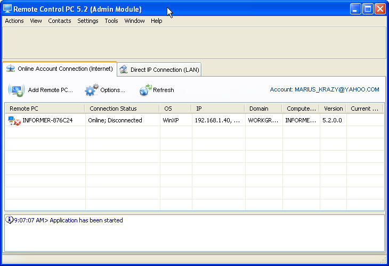Open the Actions menu
The image size is (389, 266).
click(x=14, y=21)
